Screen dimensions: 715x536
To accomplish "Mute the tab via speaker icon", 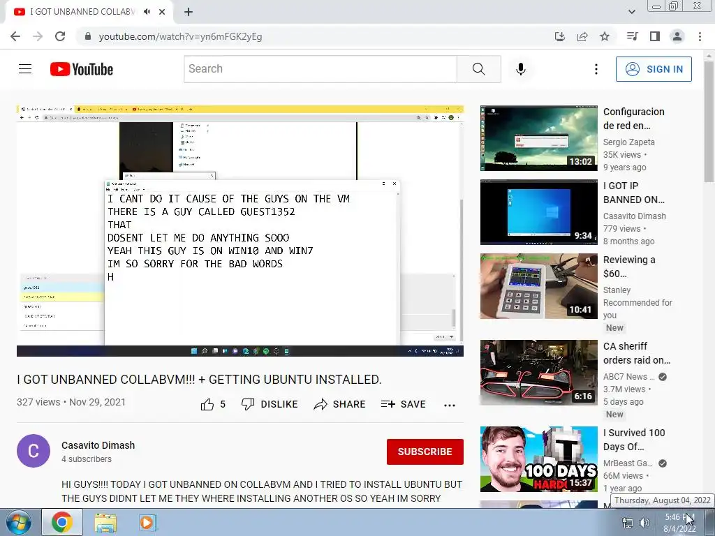I will (147, 12).
